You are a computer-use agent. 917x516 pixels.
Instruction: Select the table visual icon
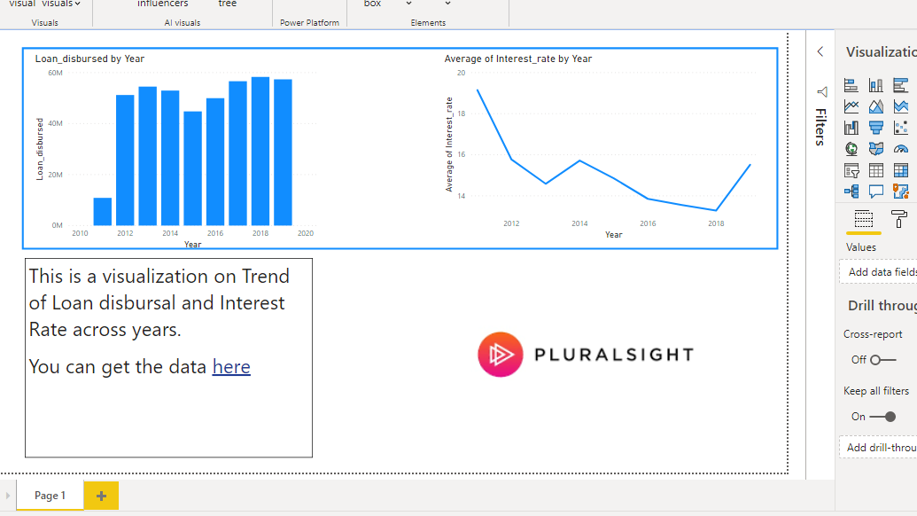click(x=876, y=170)
